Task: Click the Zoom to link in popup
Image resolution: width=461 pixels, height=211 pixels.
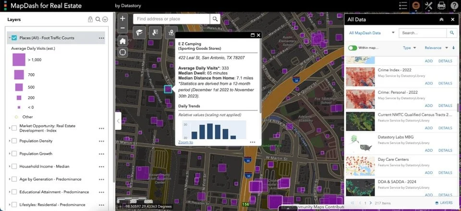Action: click(185, 142)
